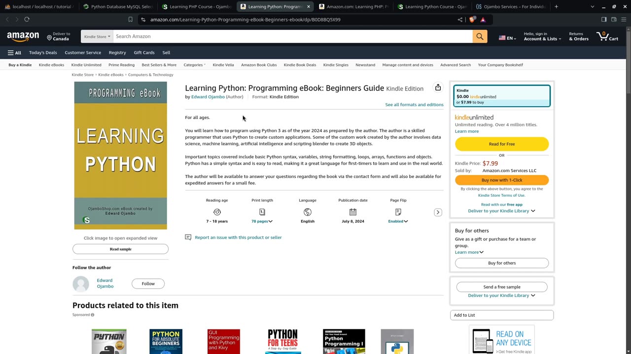The height and width of the screenshot is (354, 631).
Task: Switch to the Learning PHP Course tab
Action: point(197,6)
